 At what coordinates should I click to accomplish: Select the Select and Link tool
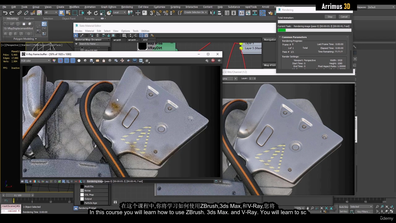pos(19,13)
